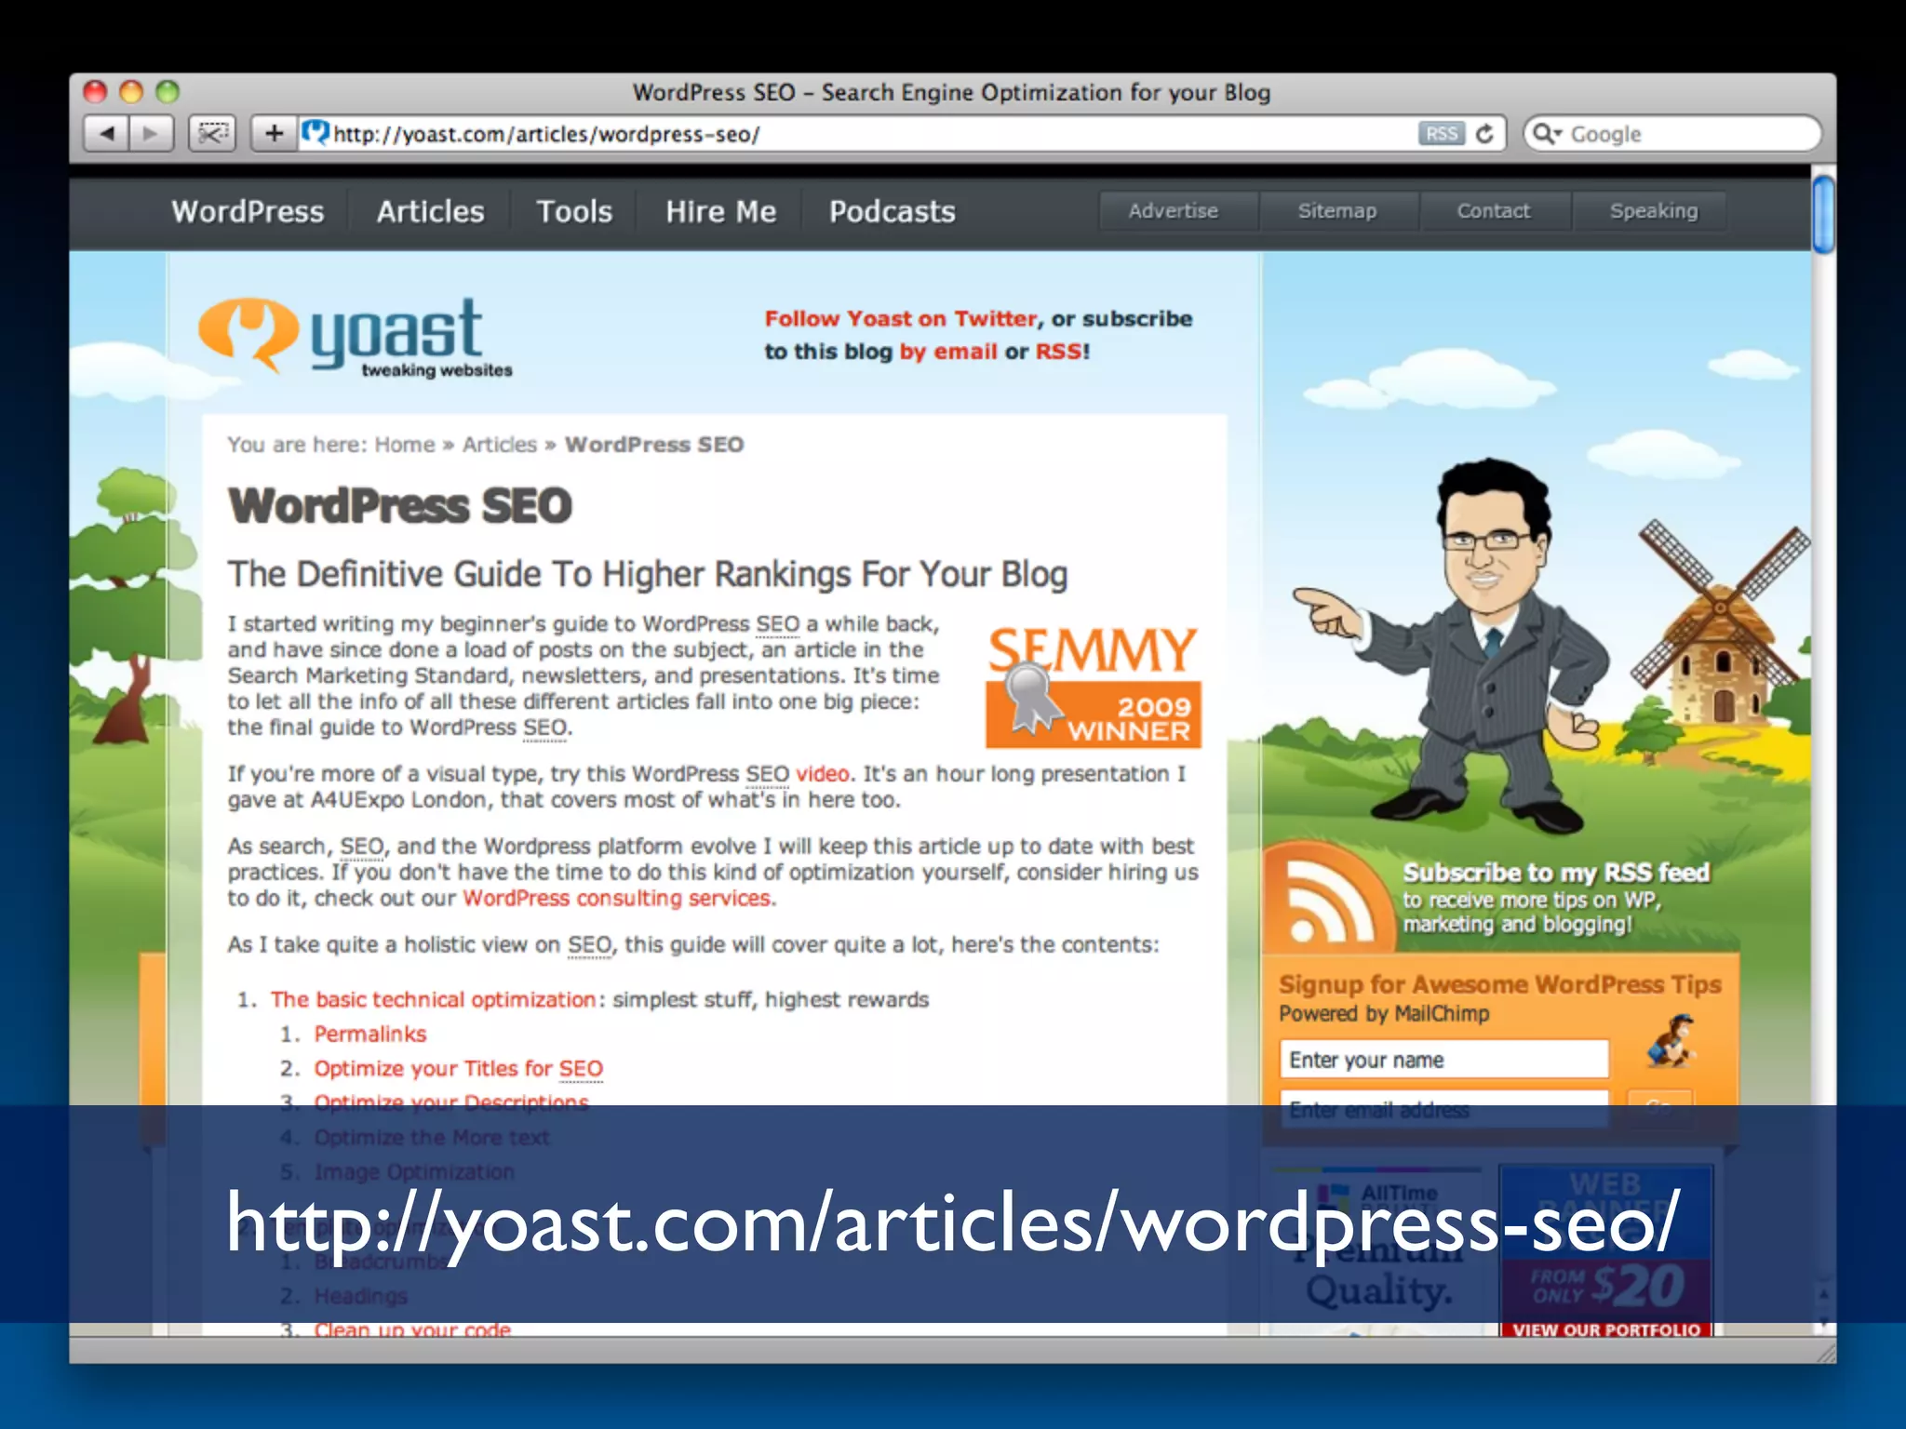Open the Permalinks contents link
1906x1429 pixels.
tap(370, 1035)
